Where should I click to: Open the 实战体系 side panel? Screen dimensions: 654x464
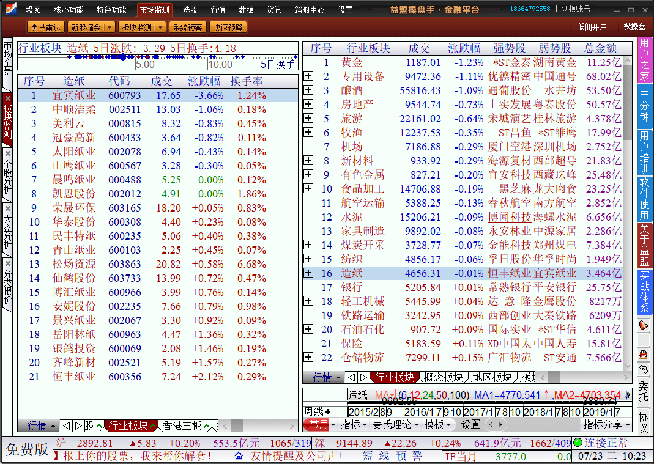pyautogui.click(x=644, y=292)
